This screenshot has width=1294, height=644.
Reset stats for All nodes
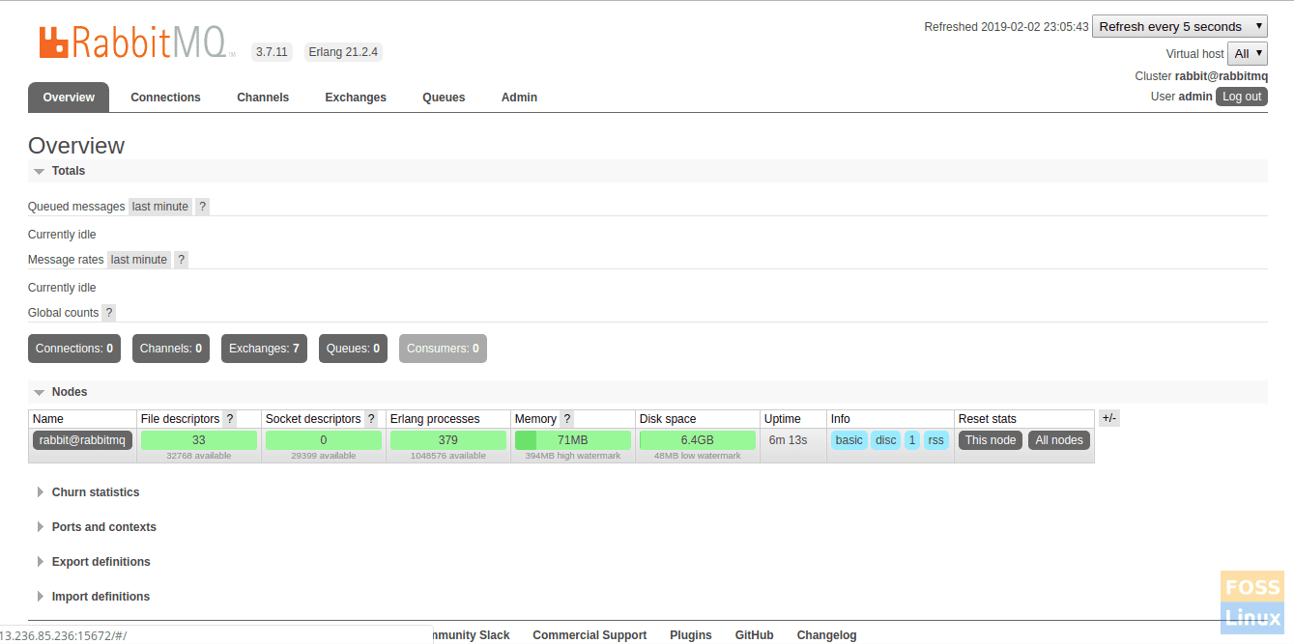point(1059,440)
